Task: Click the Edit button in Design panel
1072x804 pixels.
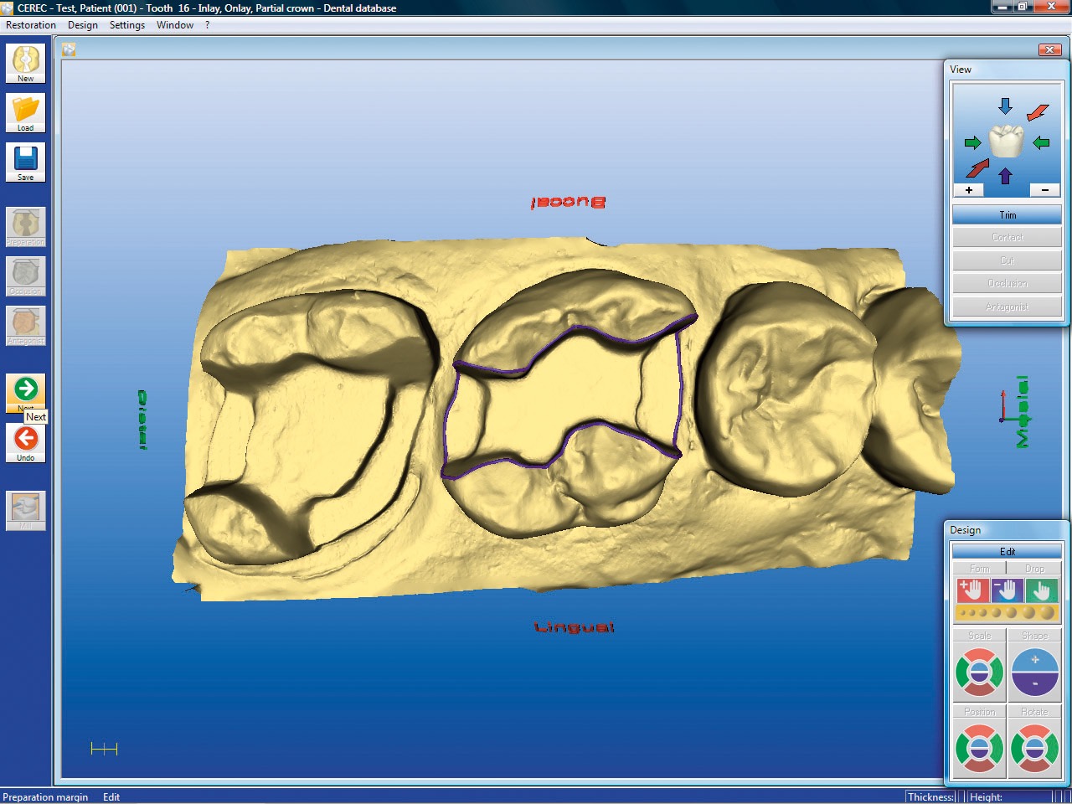Action: click(x=1007, y=552)
